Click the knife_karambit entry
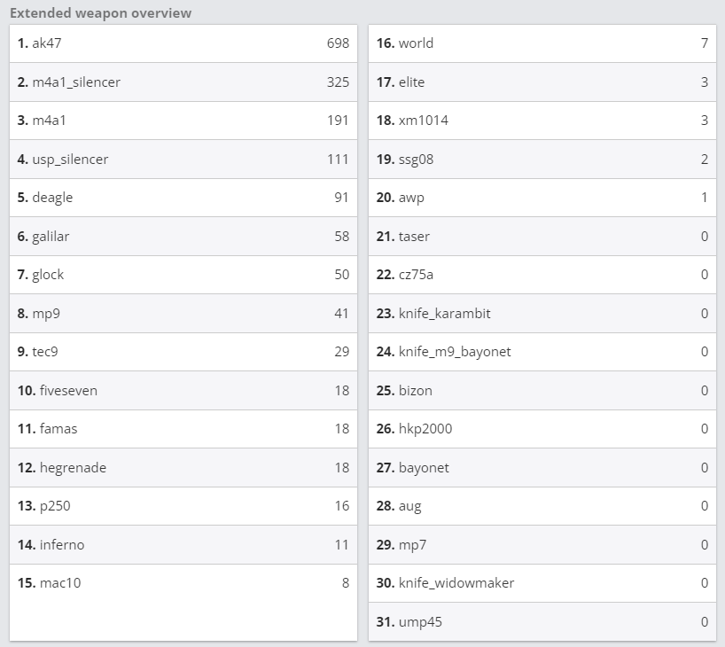This screenshot has width=725, height=647. tap(542, 313)
